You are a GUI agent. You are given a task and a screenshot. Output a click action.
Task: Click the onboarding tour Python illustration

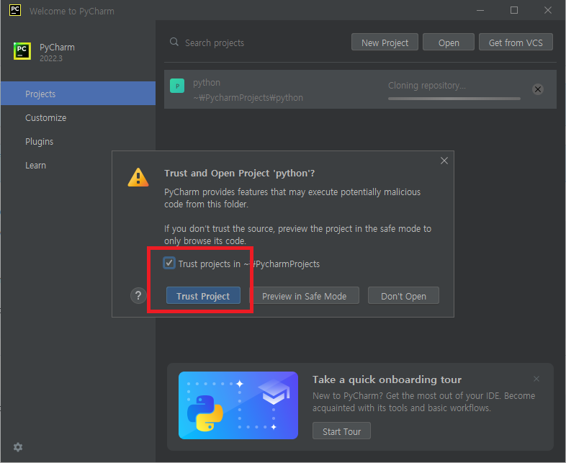238,405
